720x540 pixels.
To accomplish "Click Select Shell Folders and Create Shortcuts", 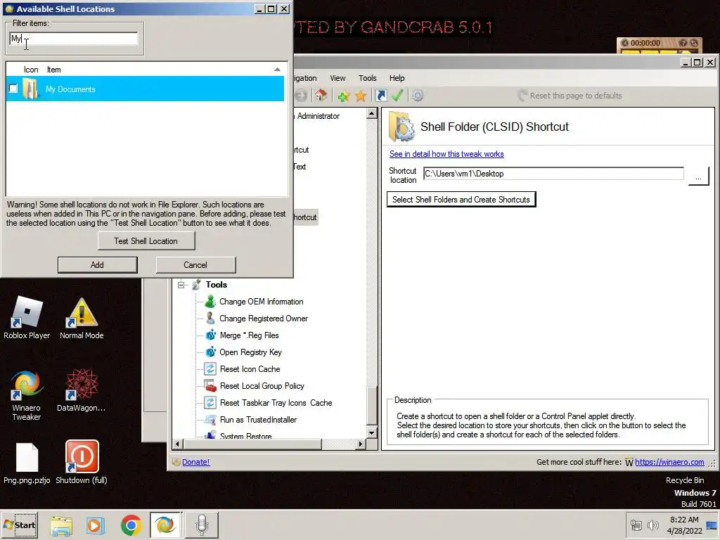I will click(461, 199).
